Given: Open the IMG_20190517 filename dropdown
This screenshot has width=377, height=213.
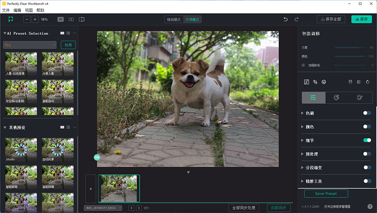Looking at the screenshot, I should (x=103, y=208).
